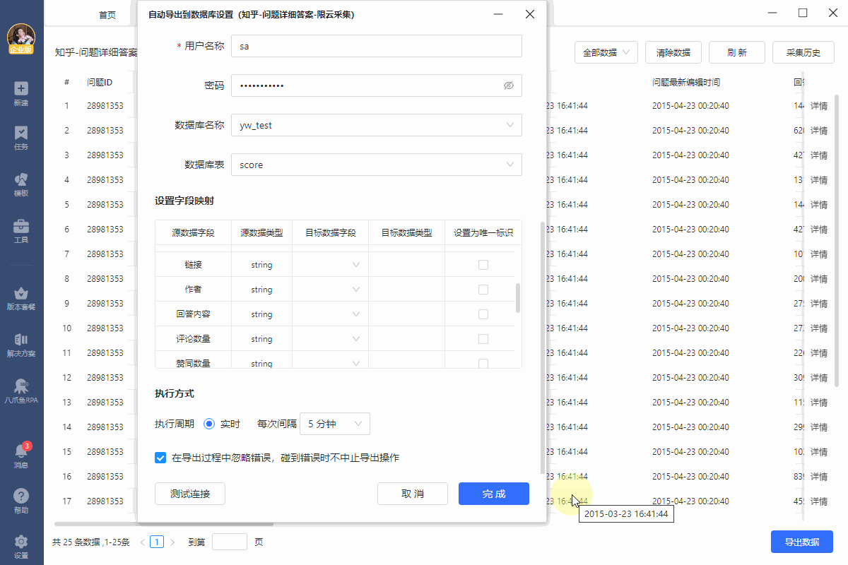
Task: Open the 解决方案 solutions sidebar icon
Action: tap(21, 345)
